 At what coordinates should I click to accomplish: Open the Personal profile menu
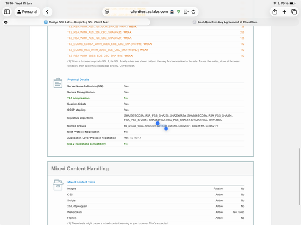click(x=27, y=12)
